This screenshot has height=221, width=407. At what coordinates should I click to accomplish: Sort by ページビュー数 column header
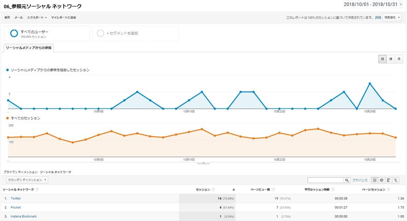(x=260, y=190)
